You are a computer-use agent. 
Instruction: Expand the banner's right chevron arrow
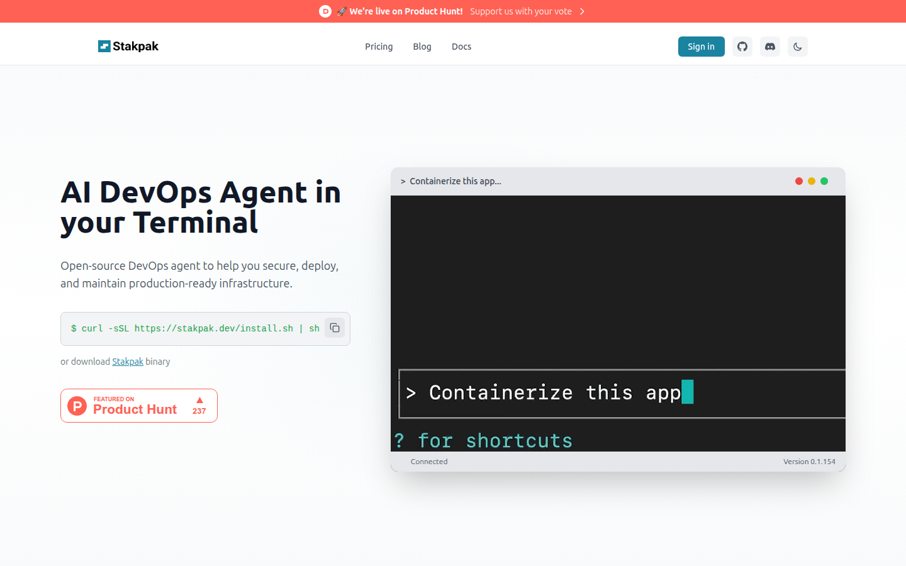[582, 11]
